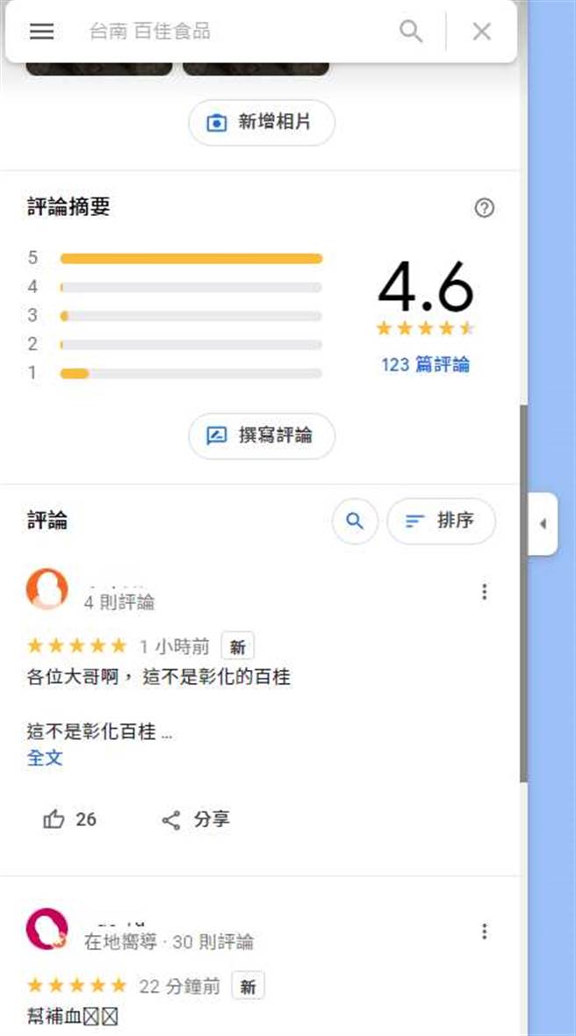Collapse the side panel with the edge arrow
576x1036 pixels.
[x=544, y=523]
